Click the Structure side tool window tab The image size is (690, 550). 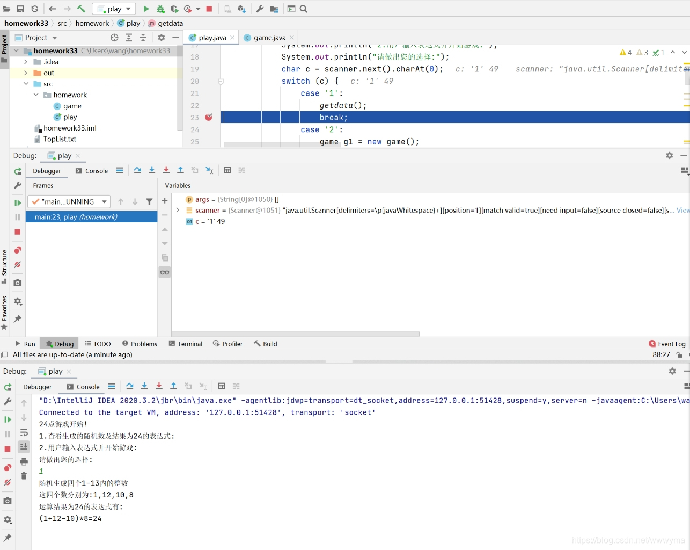click(4, 266)
